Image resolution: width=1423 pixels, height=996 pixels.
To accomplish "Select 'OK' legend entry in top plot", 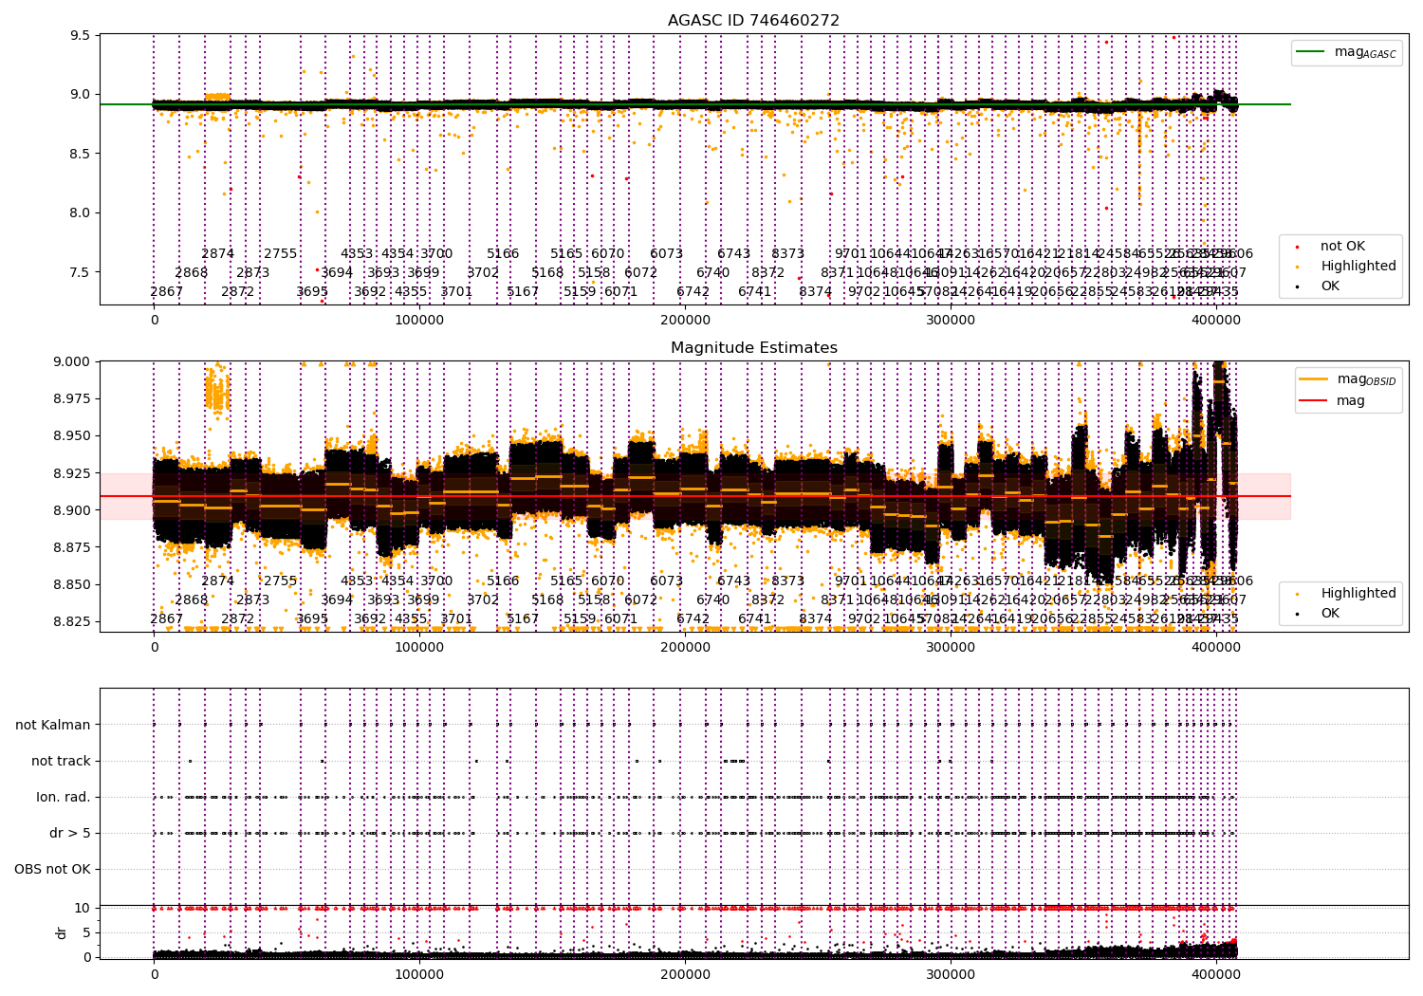I will [x=1330, y=286].
